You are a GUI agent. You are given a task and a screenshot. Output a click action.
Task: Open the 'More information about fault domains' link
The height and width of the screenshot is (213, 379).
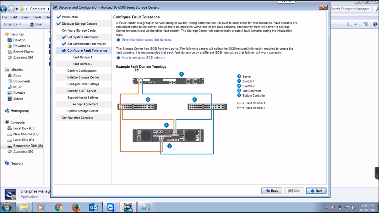[x=146, y=40]
